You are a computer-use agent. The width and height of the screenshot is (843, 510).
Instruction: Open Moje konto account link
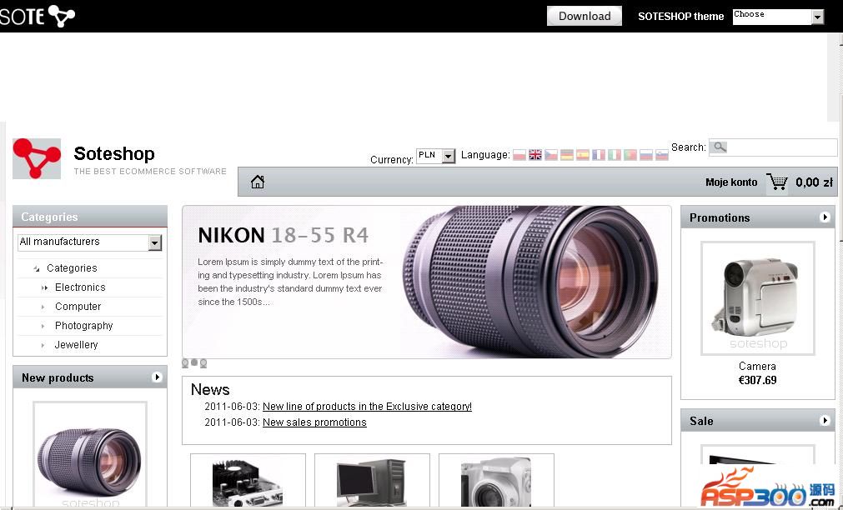coord(731,182)
